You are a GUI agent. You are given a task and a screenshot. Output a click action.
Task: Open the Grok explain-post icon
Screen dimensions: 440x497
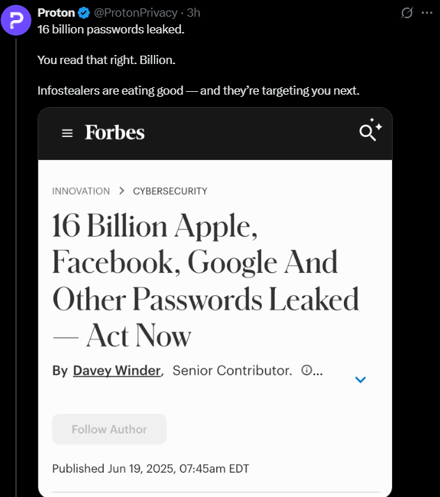click(407, 13)
